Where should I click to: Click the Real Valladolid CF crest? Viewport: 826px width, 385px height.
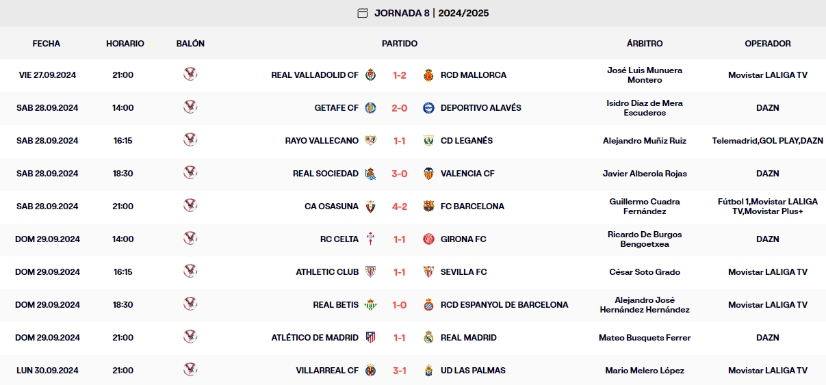click(370, 75)
